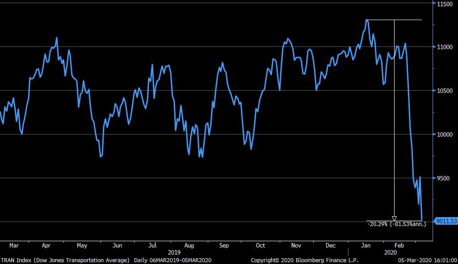Select the Oct month label
Viewport: 458px width, 264px height.
click(260, 246)
